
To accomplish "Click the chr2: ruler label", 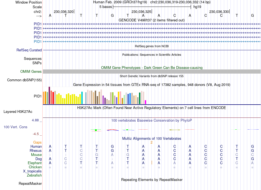I will [x=38, y=12].
